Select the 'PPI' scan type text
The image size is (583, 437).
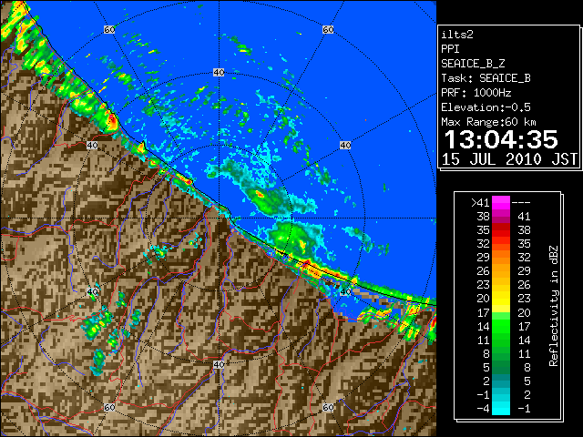pyautogui.click(x=450, y=49)
